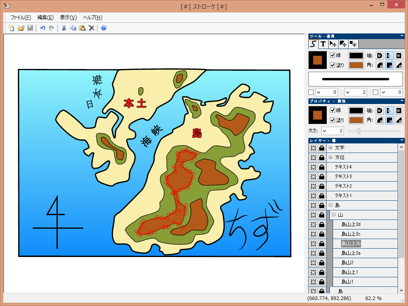The height and width of the screenshot is (306, 408).
Task: Click the Help question mark icon
Action: [104, 28]
